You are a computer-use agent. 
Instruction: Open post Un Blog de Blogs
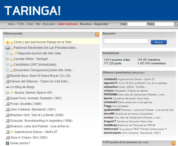(22, 87)
